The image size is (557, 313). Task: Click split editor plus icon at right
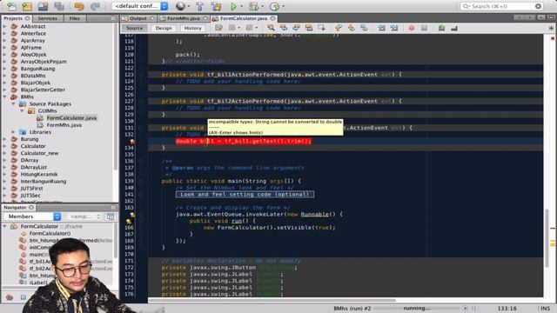pos(551,28)
